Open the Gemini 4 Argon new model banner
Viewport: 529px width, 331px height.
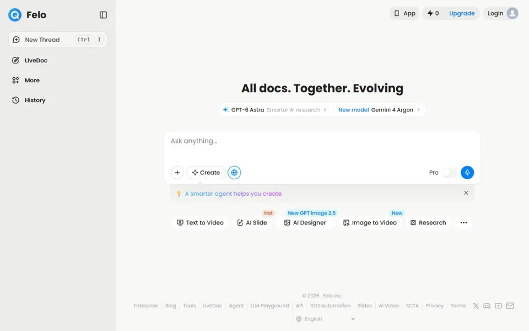point(379,110)
